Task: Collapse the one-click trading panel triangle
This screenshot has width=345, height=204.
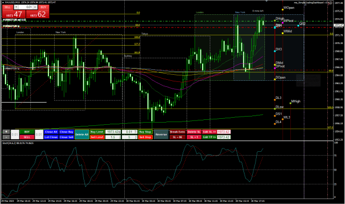Action: point(3,2)
